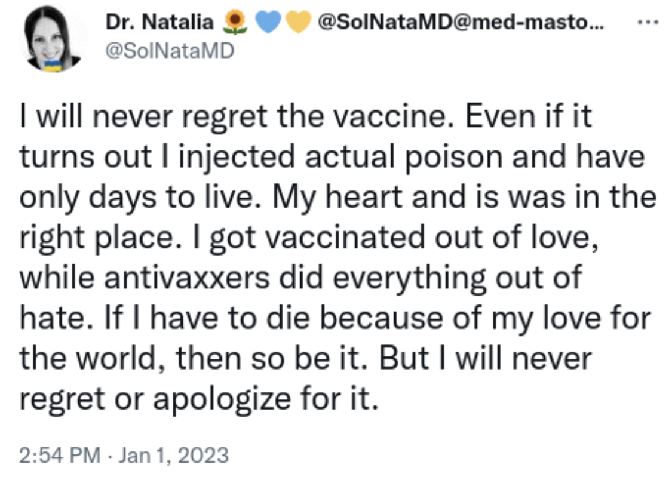Click the blue heart emoji

(266, 22)
